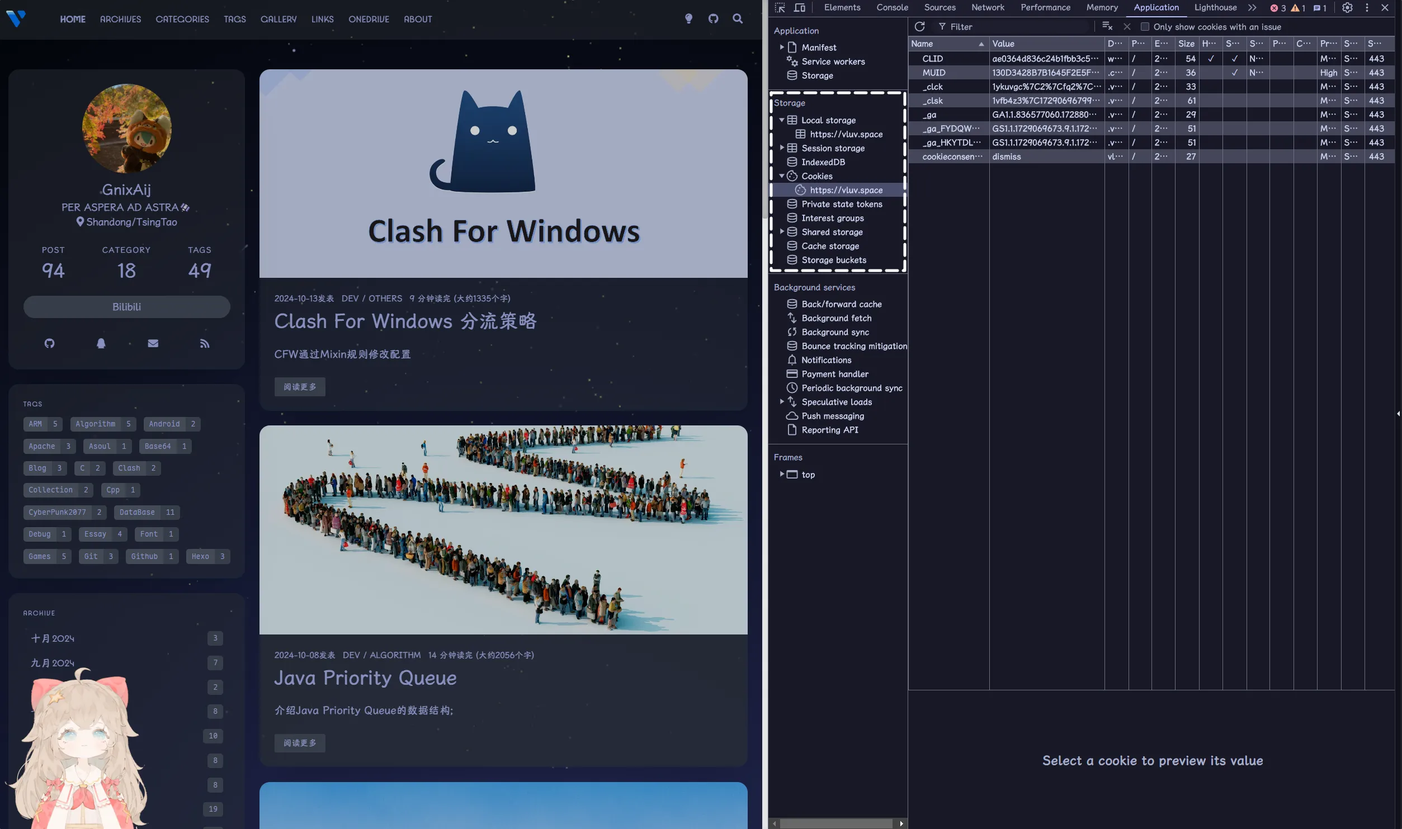The height and width of the screenshot is (829, 1402).
Task: Open Clash For Windows 分流策略 post title
Action: pyautogui.click(x=405, y=321)
